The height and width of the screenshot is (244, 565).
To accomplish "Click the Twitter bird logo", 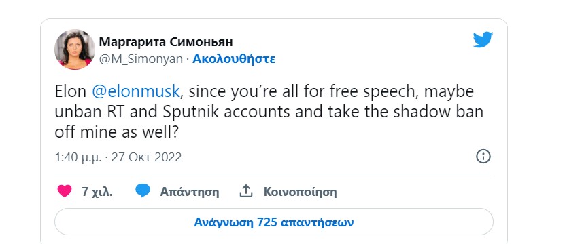I will pyautogui.click(x=483, y=39).
